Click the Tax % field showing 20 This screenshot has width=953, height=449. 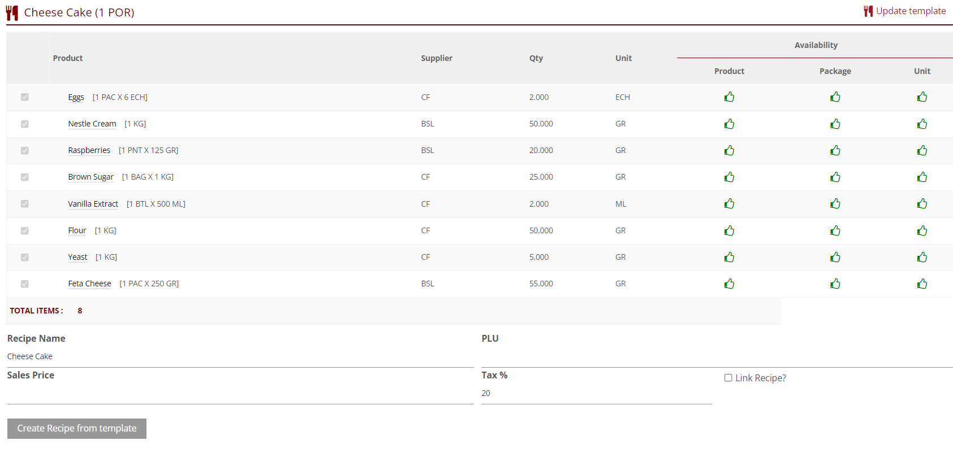596,394
